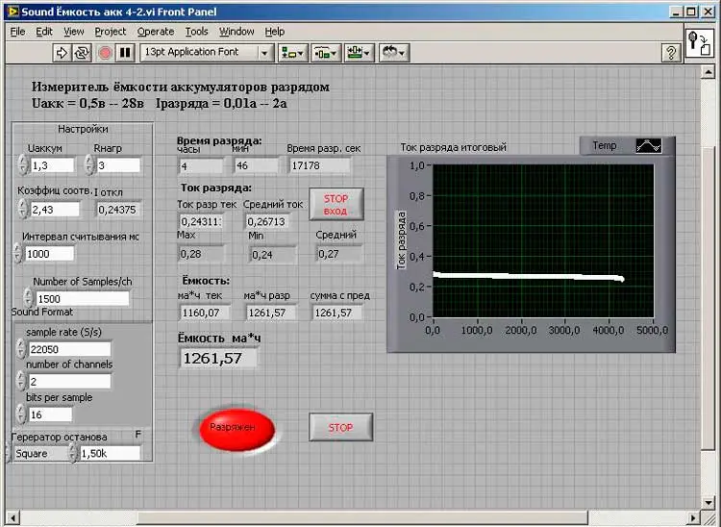Open the Tools menu
This screenshot has width=721, height=527.
tap(196, 32)
